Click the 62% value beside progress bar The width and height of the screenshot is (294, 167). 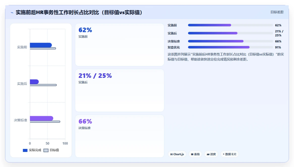pos(278,25)
